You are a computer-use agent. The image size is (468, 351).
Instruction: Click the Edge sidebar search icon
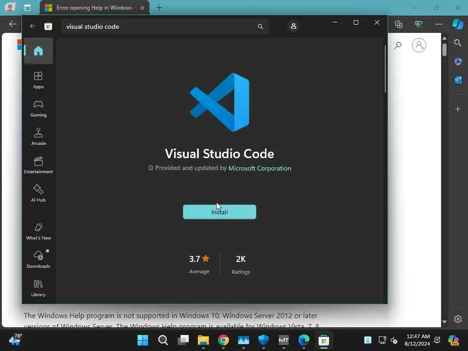[x=457, y=43]
